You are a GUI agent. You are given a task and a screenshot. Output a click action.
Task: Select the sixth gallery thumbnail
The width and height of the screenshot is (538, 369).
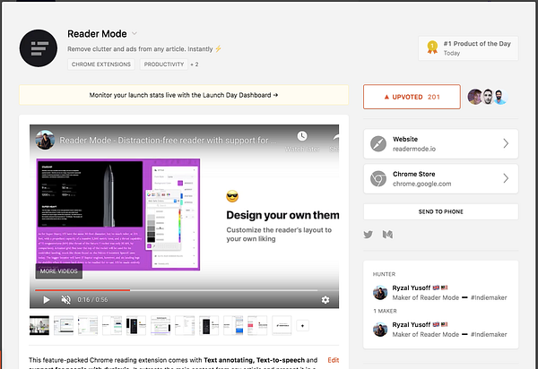pyautogui.click(x=161, y=325)
